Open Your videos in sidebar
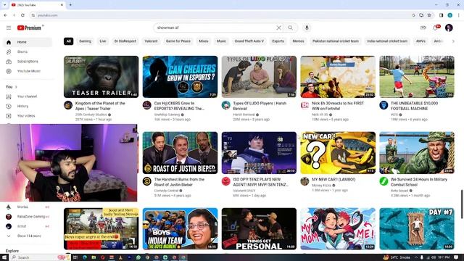The width and height of the screenshot is (464, 261). click(28, 116)
